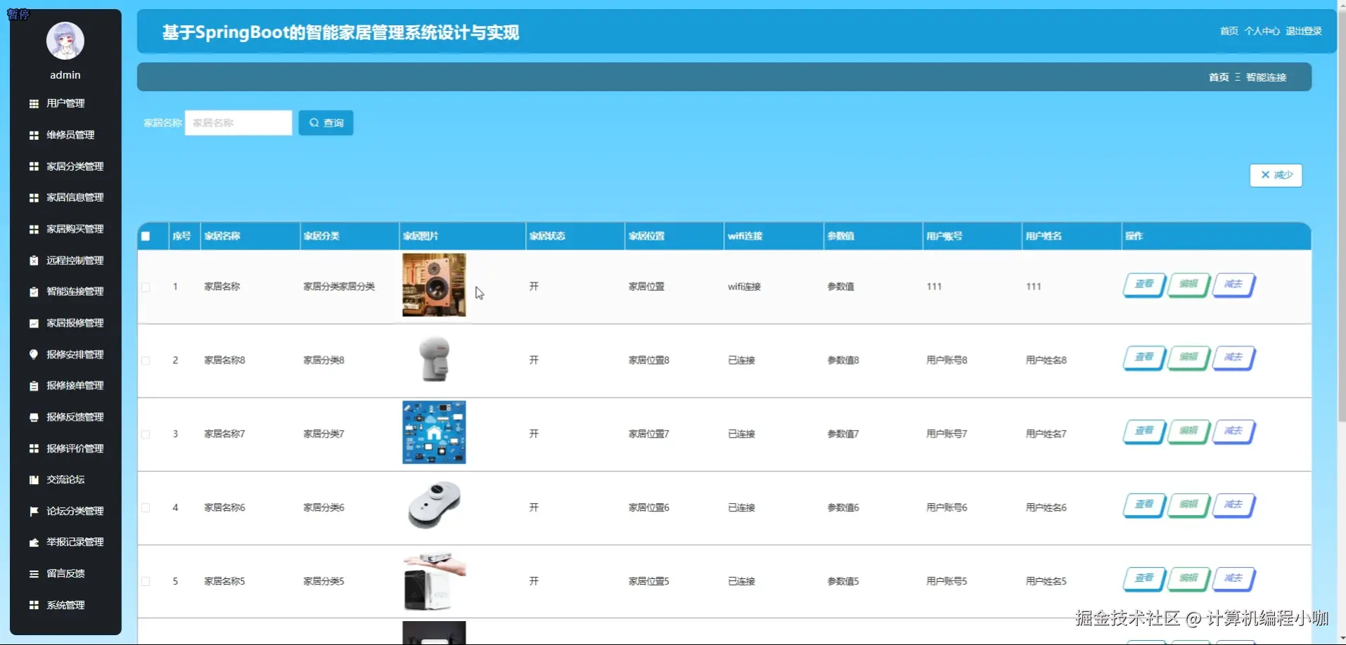Click the 远程控制管理 clipboard icon

pos(34,261)
